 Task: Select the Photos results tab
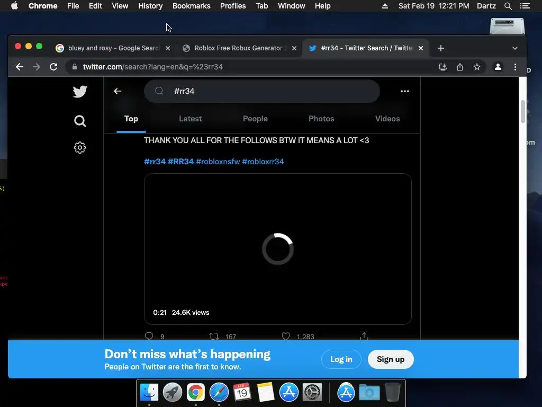[x=321, y=119]
